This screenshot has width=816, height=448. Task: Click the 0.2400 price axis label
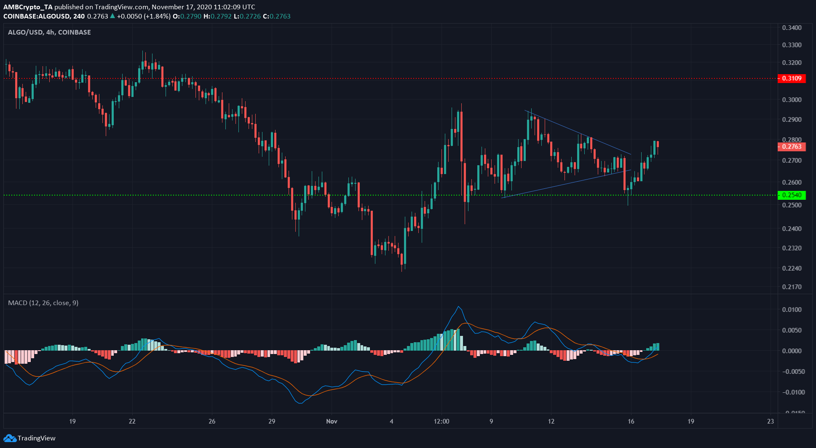click(792, 229)
